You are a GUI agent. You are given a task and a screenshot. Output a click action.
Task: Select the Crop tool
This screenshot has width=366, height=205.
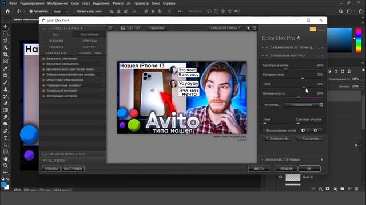pos(5,55)
